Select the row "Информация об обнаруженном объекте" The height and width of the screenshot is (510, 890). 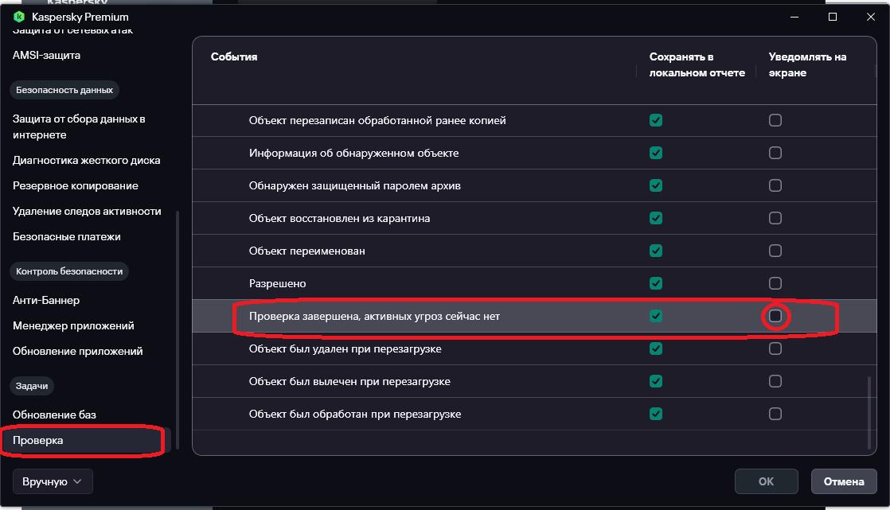tap(353, 153)
